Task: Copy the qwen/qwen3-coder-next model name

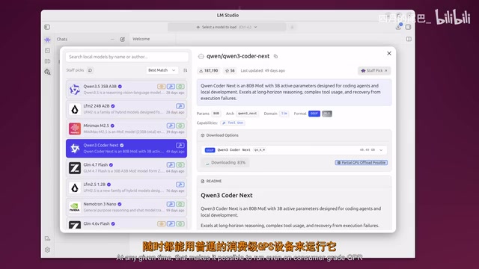Action: coord(275,57)
